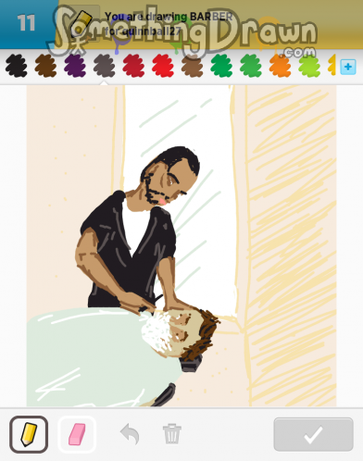The width and height of the screenshot is (363, 461).
Task: Clear the drawing with the trash icon
Action: (172, 434)
